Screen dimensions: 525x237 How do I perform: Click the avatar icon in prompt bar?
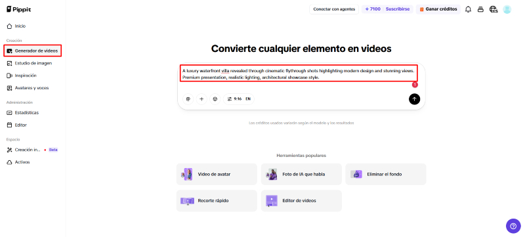[188, 99]
